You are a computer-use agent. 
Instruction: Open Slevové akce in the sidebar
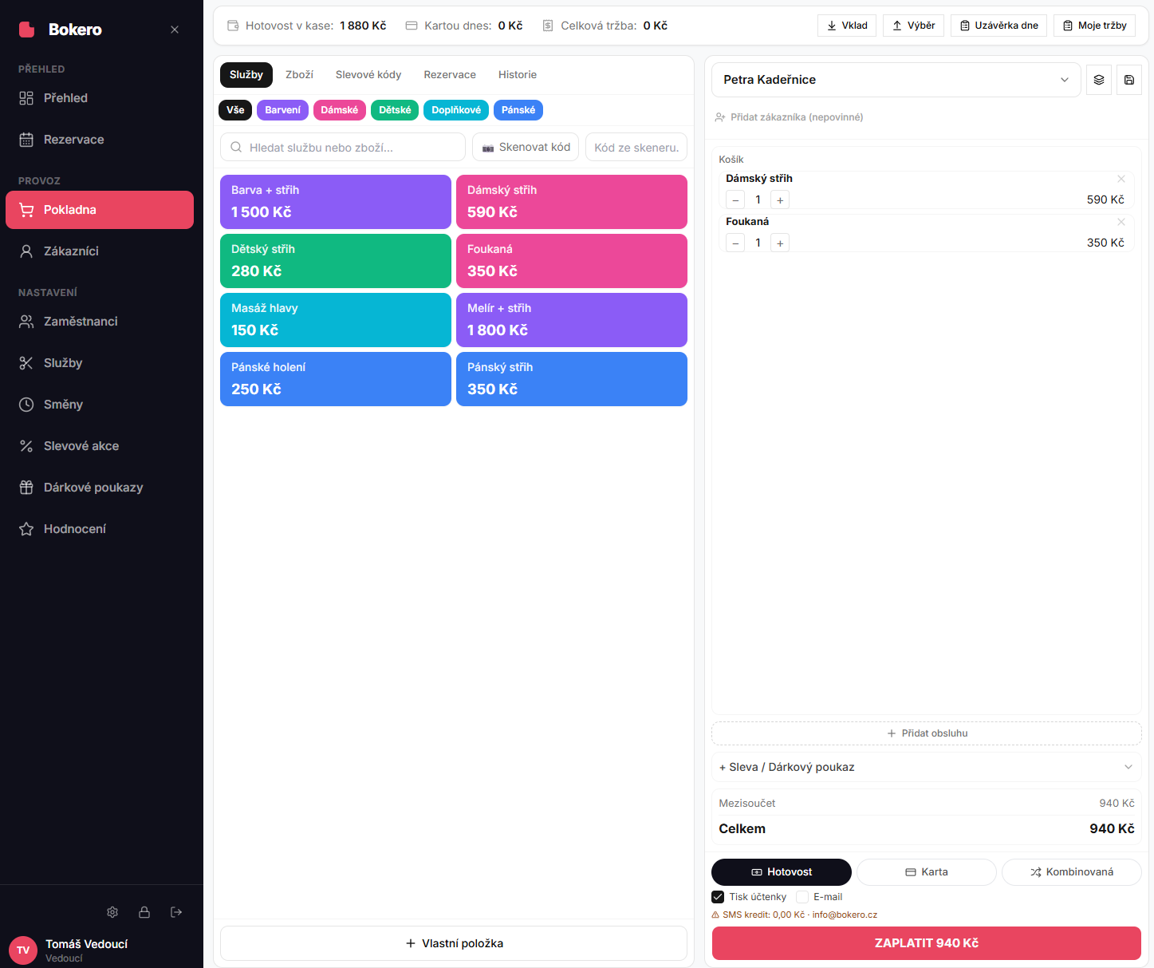tap(100, 446)
